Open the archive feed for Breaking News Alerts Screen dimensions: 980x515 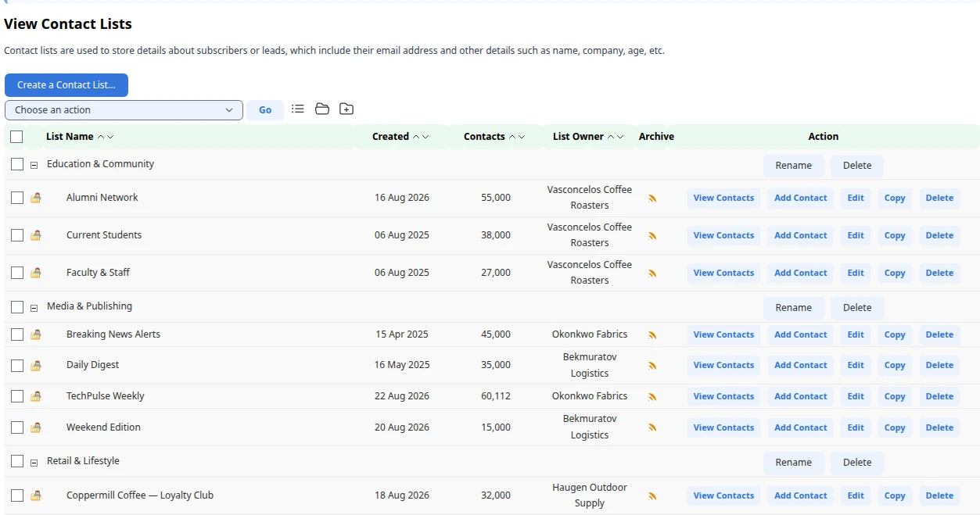pyautogui.click(x=652, y=335)
